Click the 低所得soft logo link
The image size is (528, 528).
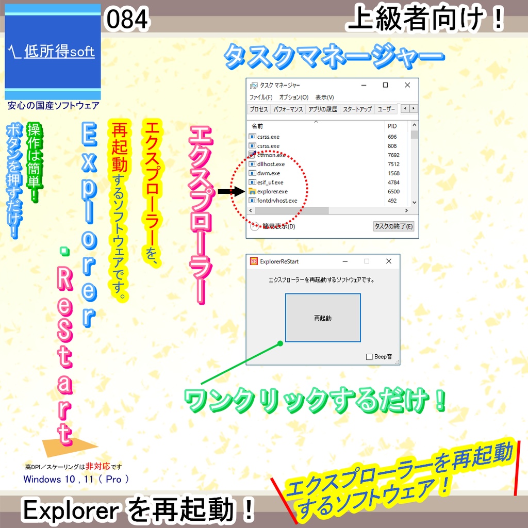[x=53, y=52]
